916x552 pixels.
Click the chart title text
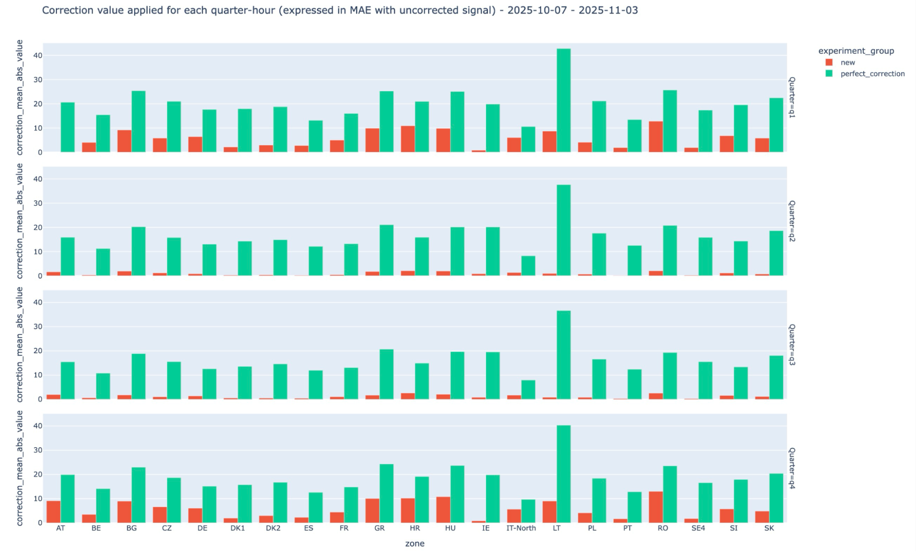point(340,10)
